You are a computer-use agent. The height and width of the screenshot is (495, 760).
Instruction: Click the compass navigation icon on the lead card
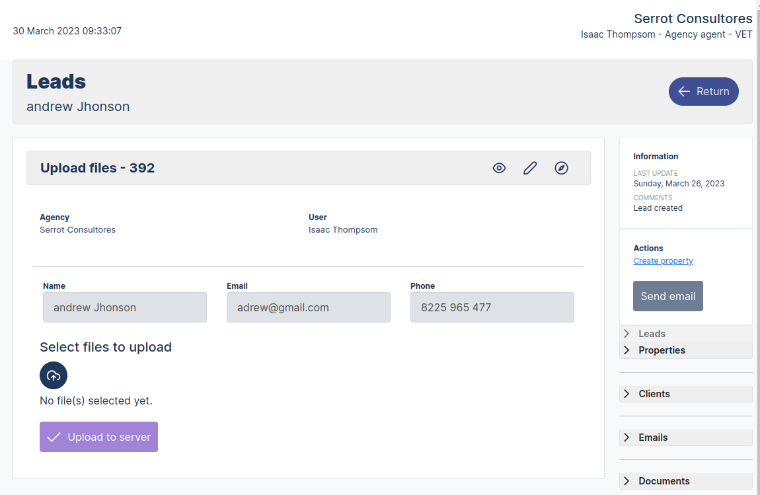point(561,168)
